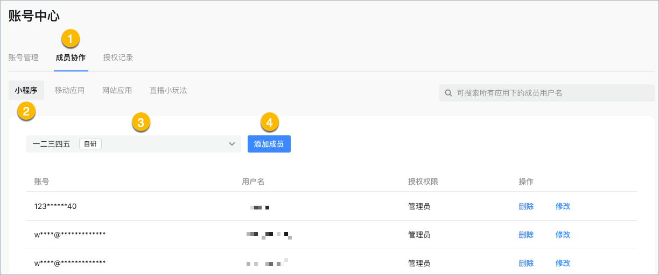Select the 小程序 sub-tab

(x=26, y=90)
